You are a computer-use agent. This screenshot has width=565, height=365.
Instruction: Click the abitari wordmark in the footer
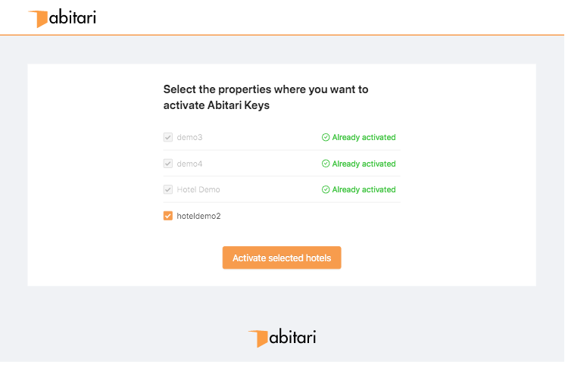coord(292,337)
